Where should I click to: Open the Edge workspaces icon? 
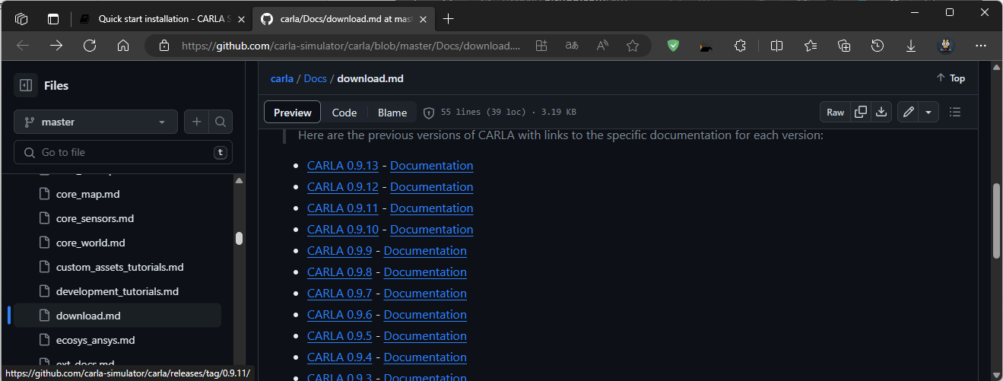21,18
